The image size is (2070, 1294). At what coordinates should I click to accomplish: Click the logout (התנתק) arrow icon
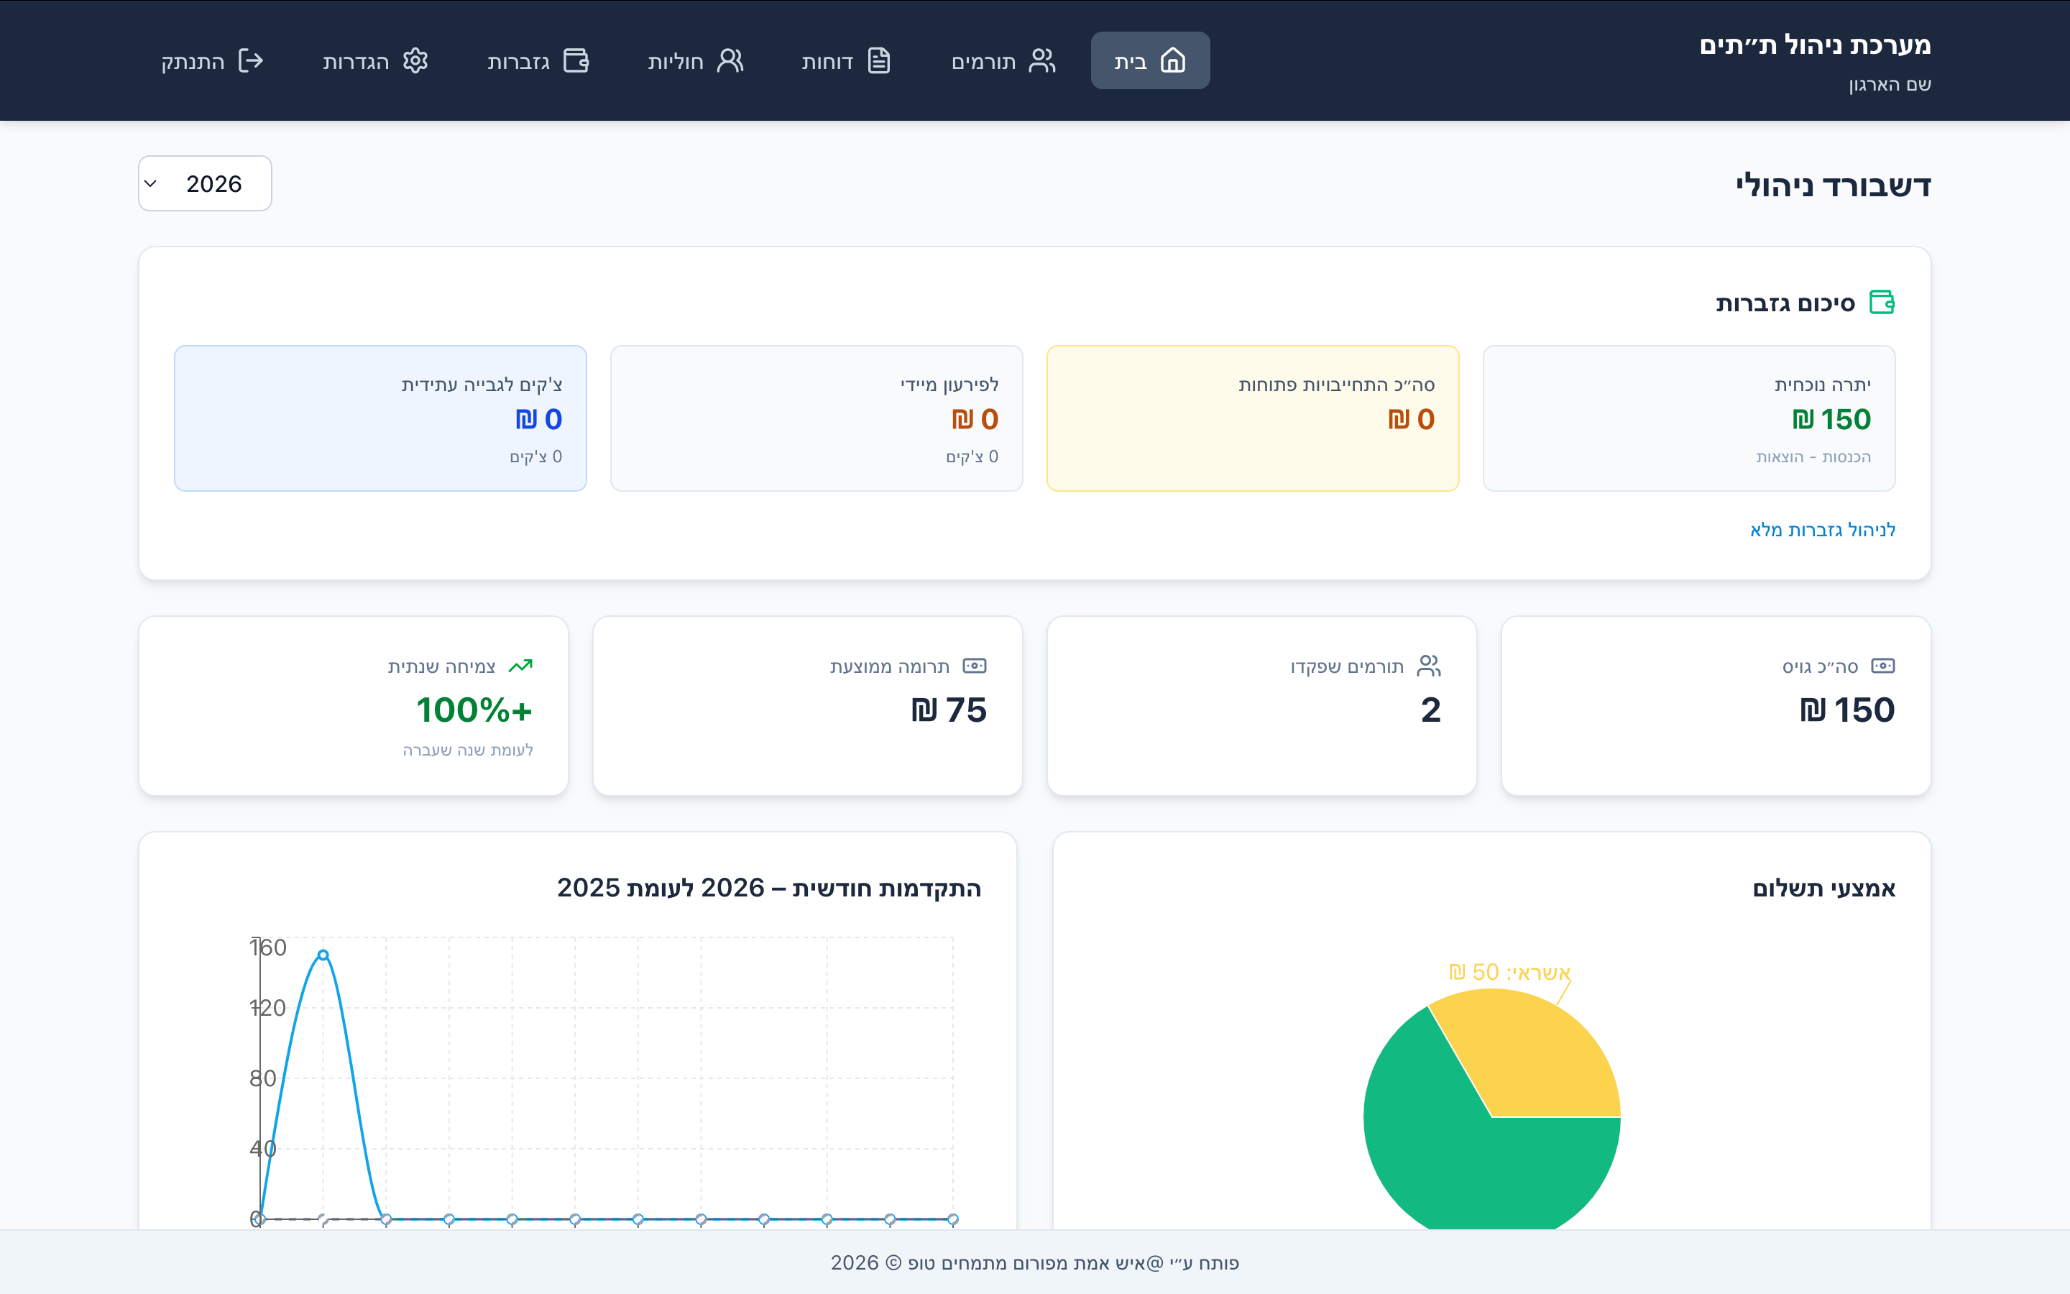[250, 61]
